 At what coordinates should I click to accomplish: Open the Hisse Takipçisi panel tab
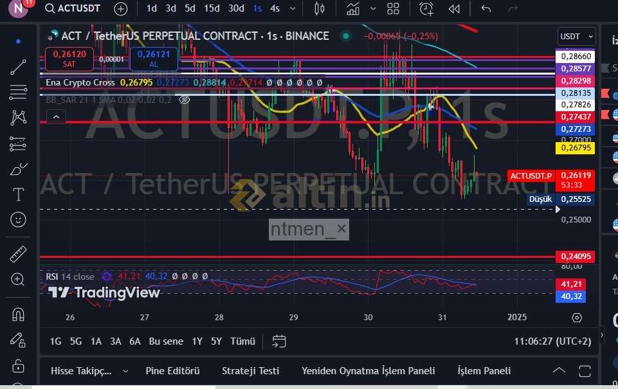(81, 371)
